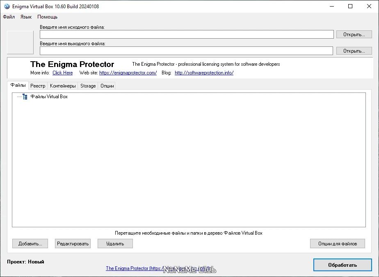
Task: Switch to the Опции tab
Action: [x=107, y=86]
